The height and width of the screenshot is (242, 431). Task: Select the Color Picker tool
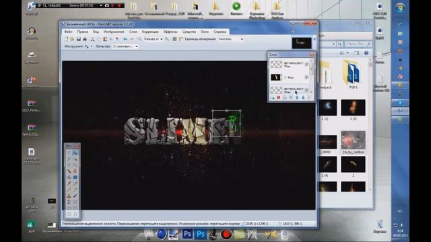(75, 189)
